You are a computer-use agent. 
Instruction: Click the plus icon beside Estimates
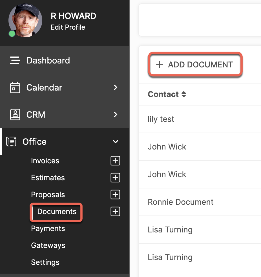tap(115, 177)
